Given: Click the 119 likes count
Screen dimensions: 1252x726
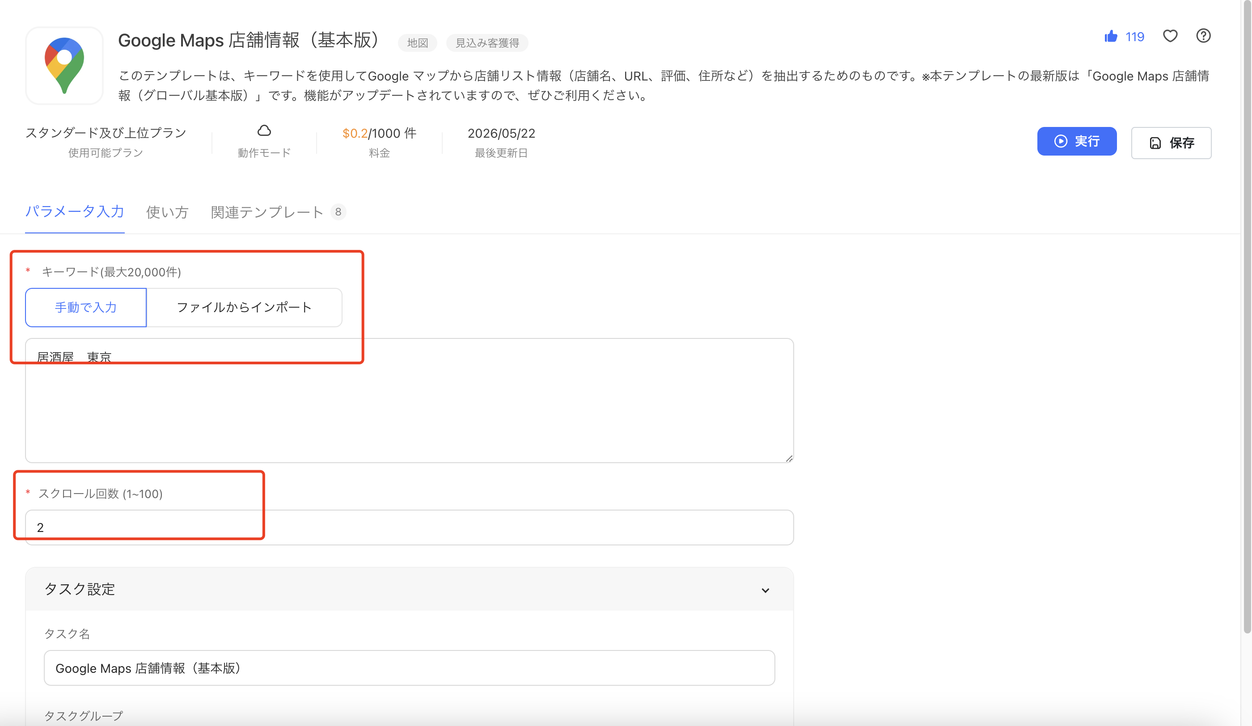Looking at the screenshot, I should (x=1135, y=37).
